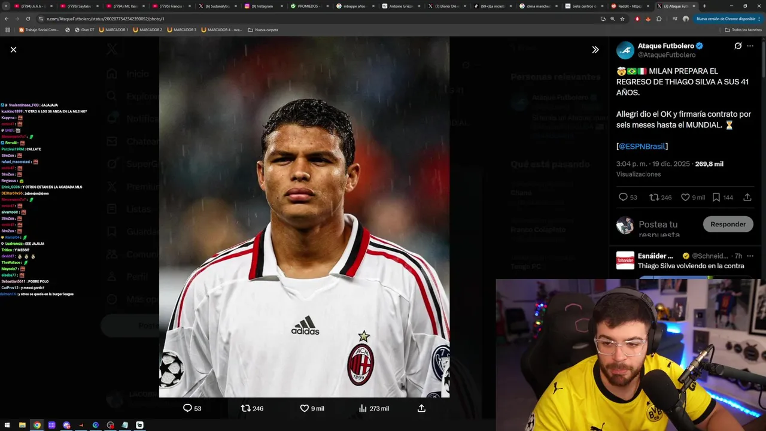Viewport: 766px width, 431px height.
Task: Click repost icon showing 246 in tweet panel
Action: (654, 197)
